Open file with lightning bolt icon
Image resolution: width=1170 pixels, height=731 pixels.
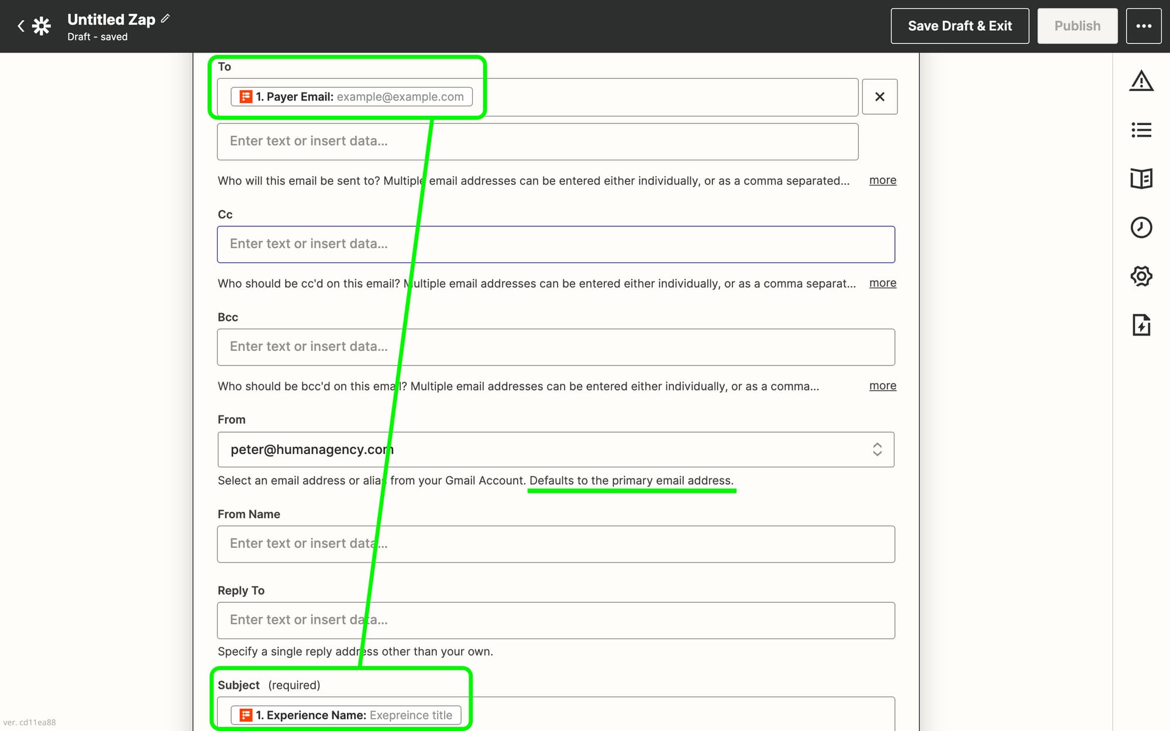coord(1141,325)
